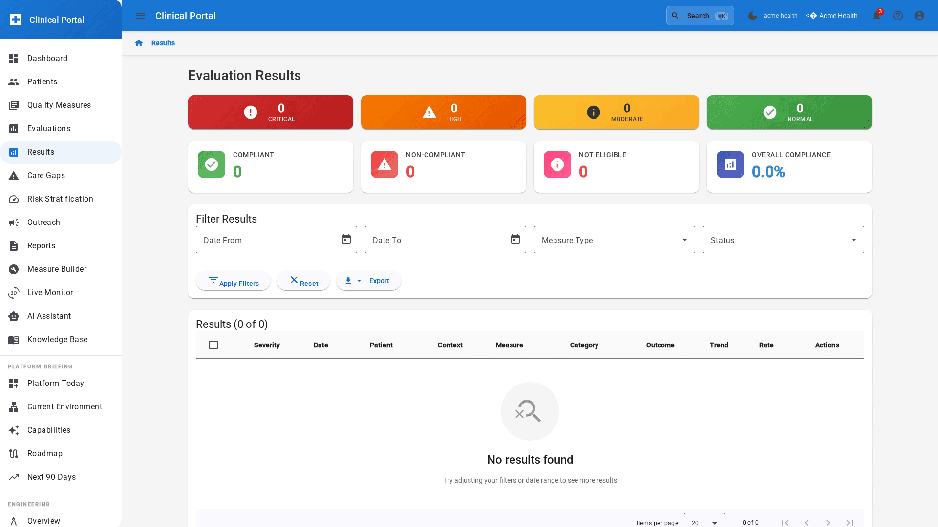The image size is (938, 527).
Task: Toggle dark mode moon icon
Action: tap(753, 16)
